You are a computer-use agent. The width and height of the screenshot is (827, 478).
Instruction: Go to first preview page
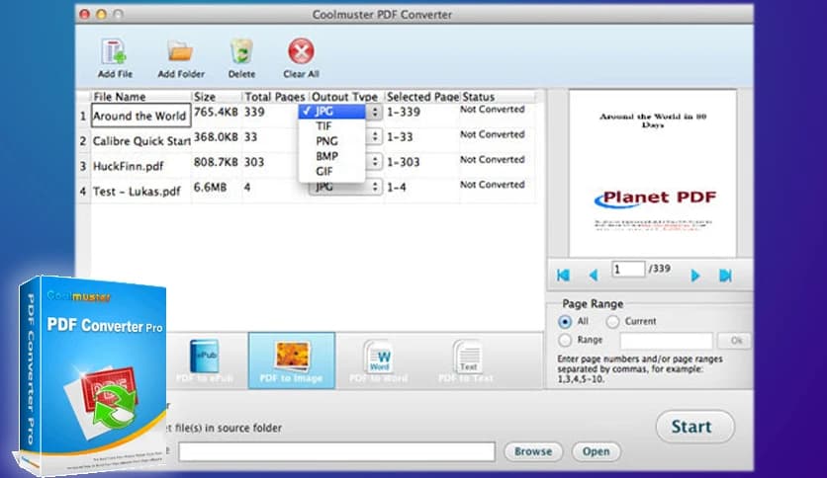pos(563,275)
